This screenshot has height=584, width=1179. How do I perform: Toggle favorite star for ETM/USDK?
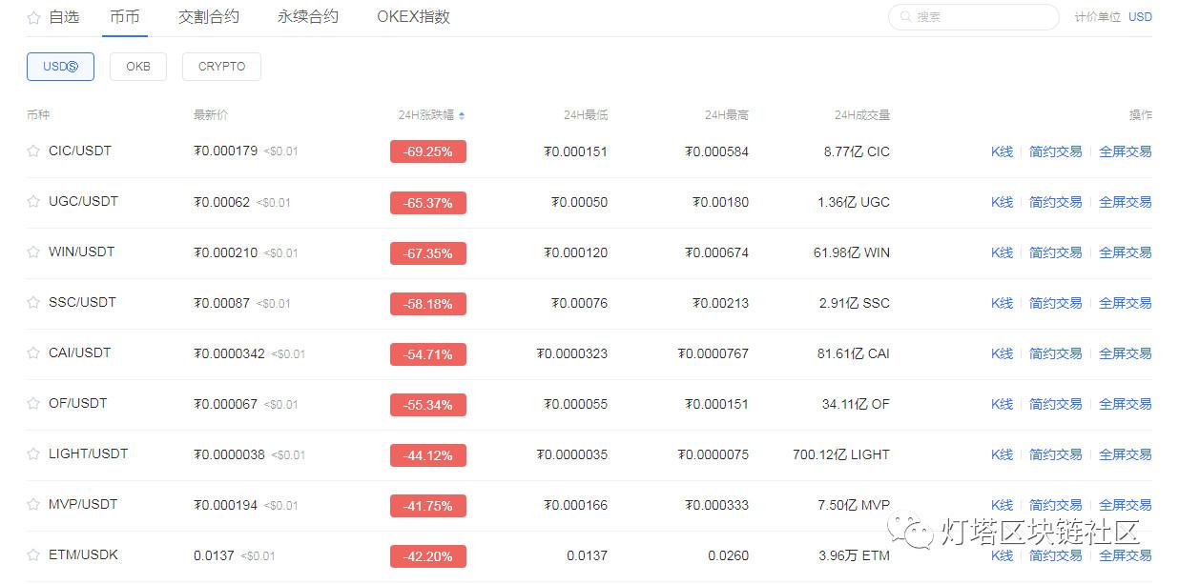(x=33, y=554)
